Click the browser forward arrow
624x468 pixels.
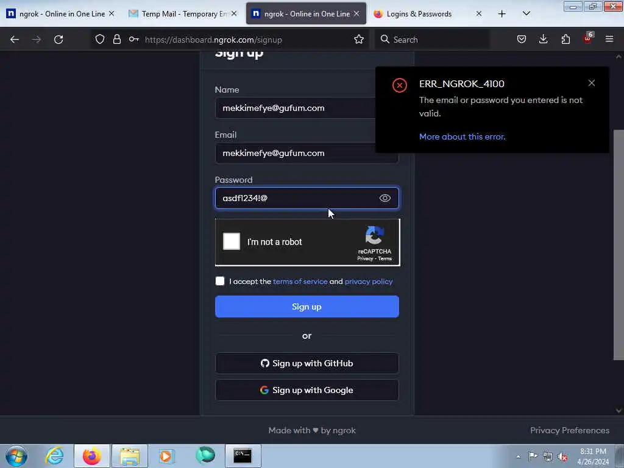[36, 40]
